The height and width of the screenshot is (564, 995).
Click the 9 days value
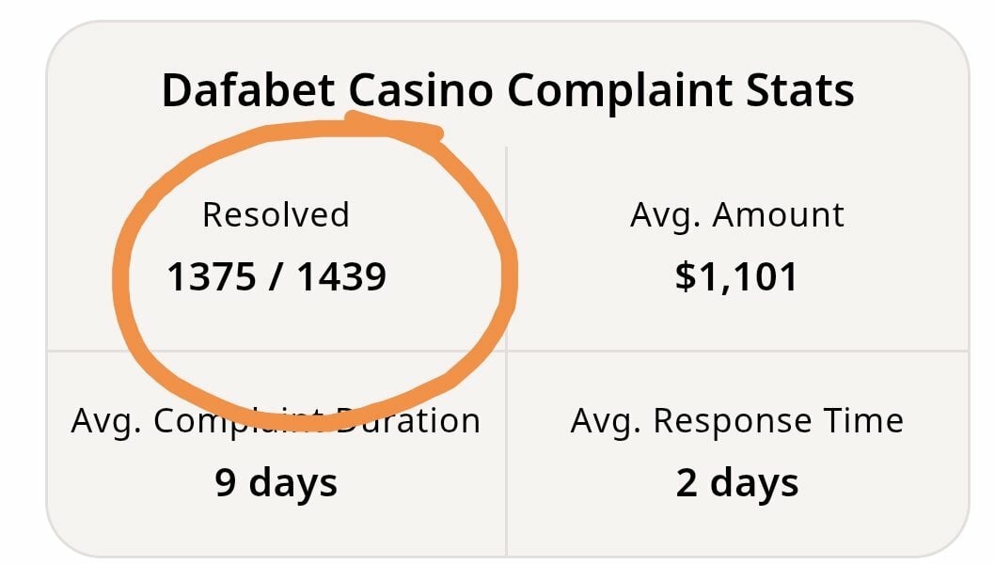[276, 484]
